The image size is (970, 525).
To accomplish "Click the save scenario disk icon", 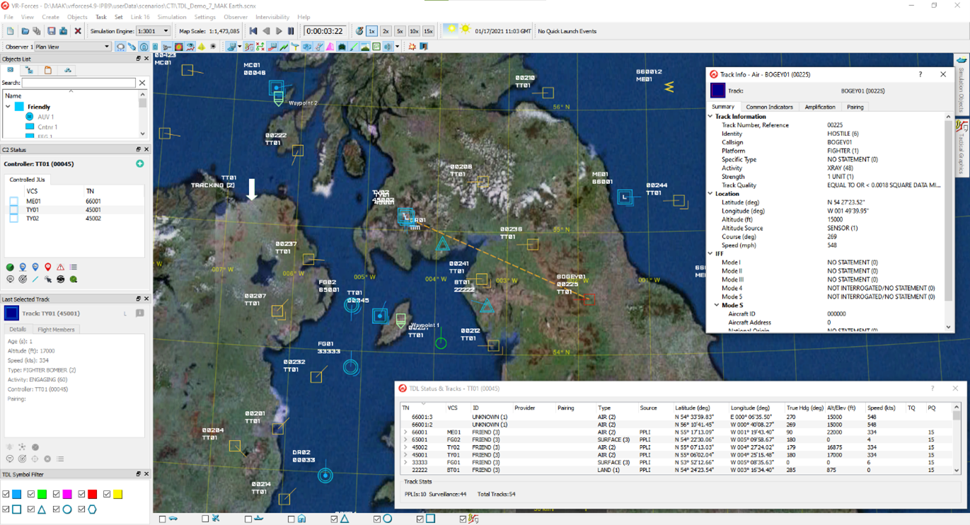I will tap(51, 31).
